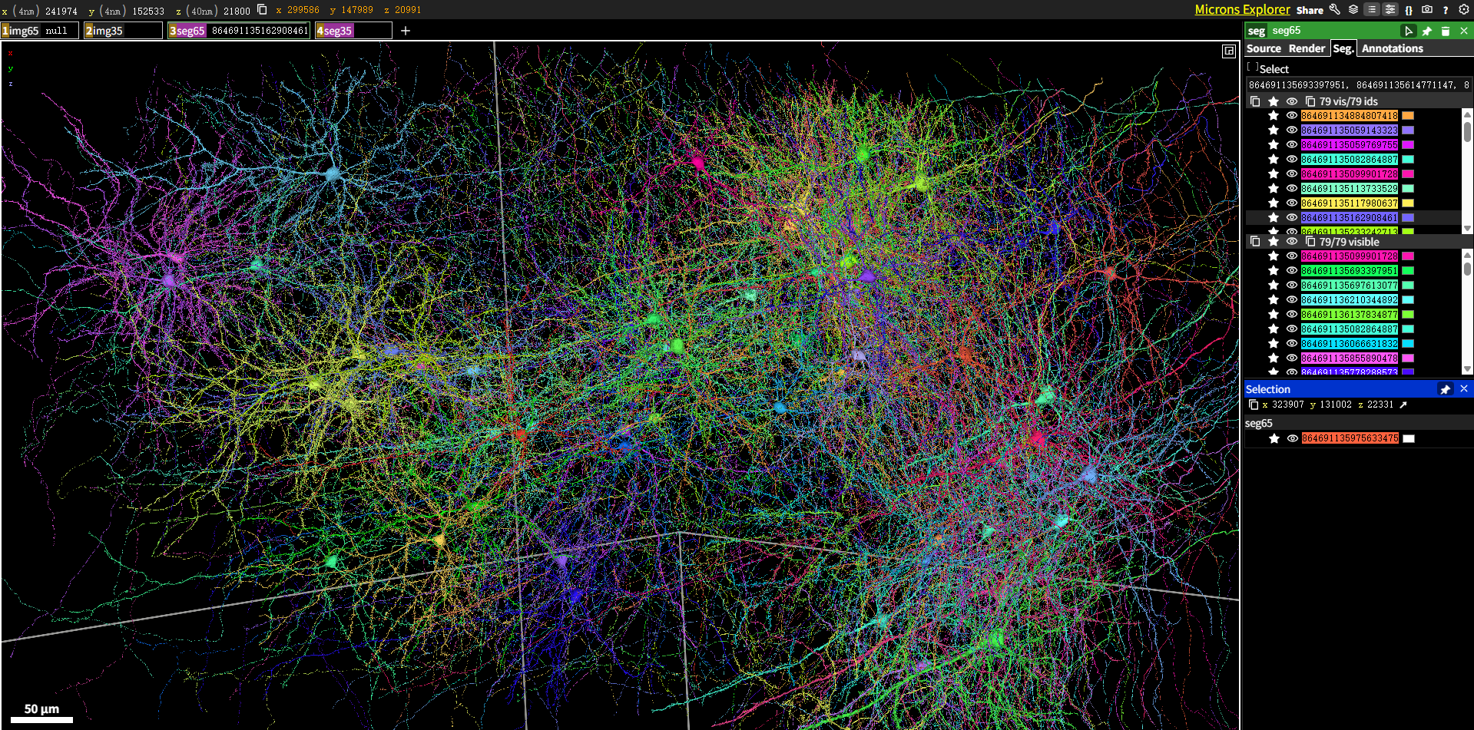Pin the seg65 layer panel
This screenshot has width=1474, height=730.
click(x=1427, y=31)
